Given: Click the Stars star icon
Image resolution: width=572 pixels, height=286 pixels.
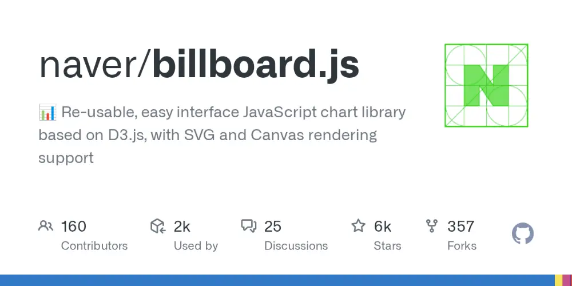Looking at the screenshot, I should point(358,226).
